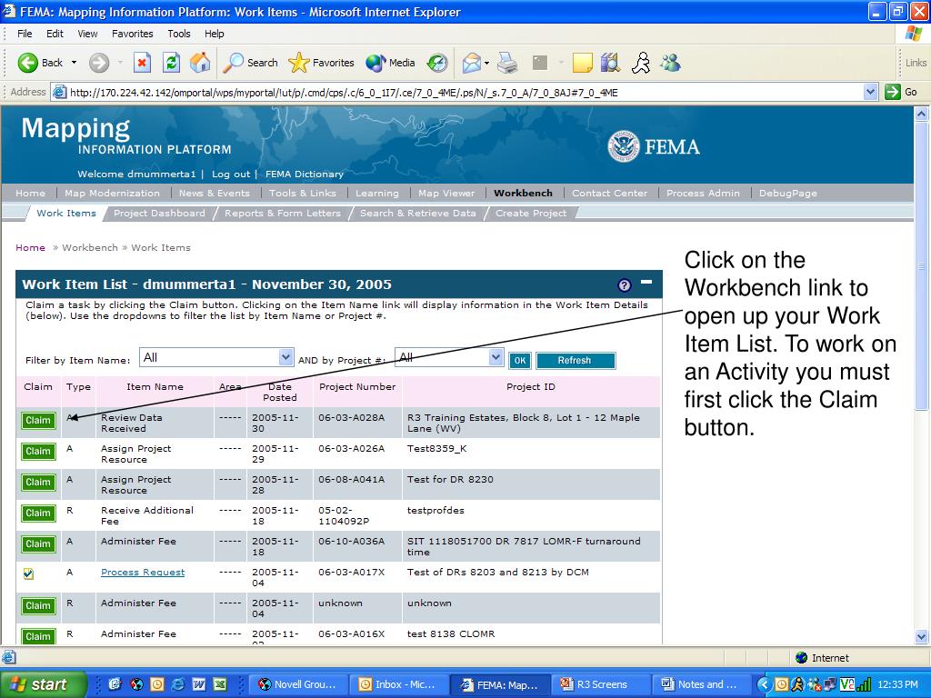The image size is (931, 698).
Task: Open Excel icon in quick launch
Action: pyautogui.click(x=220, y=684)
